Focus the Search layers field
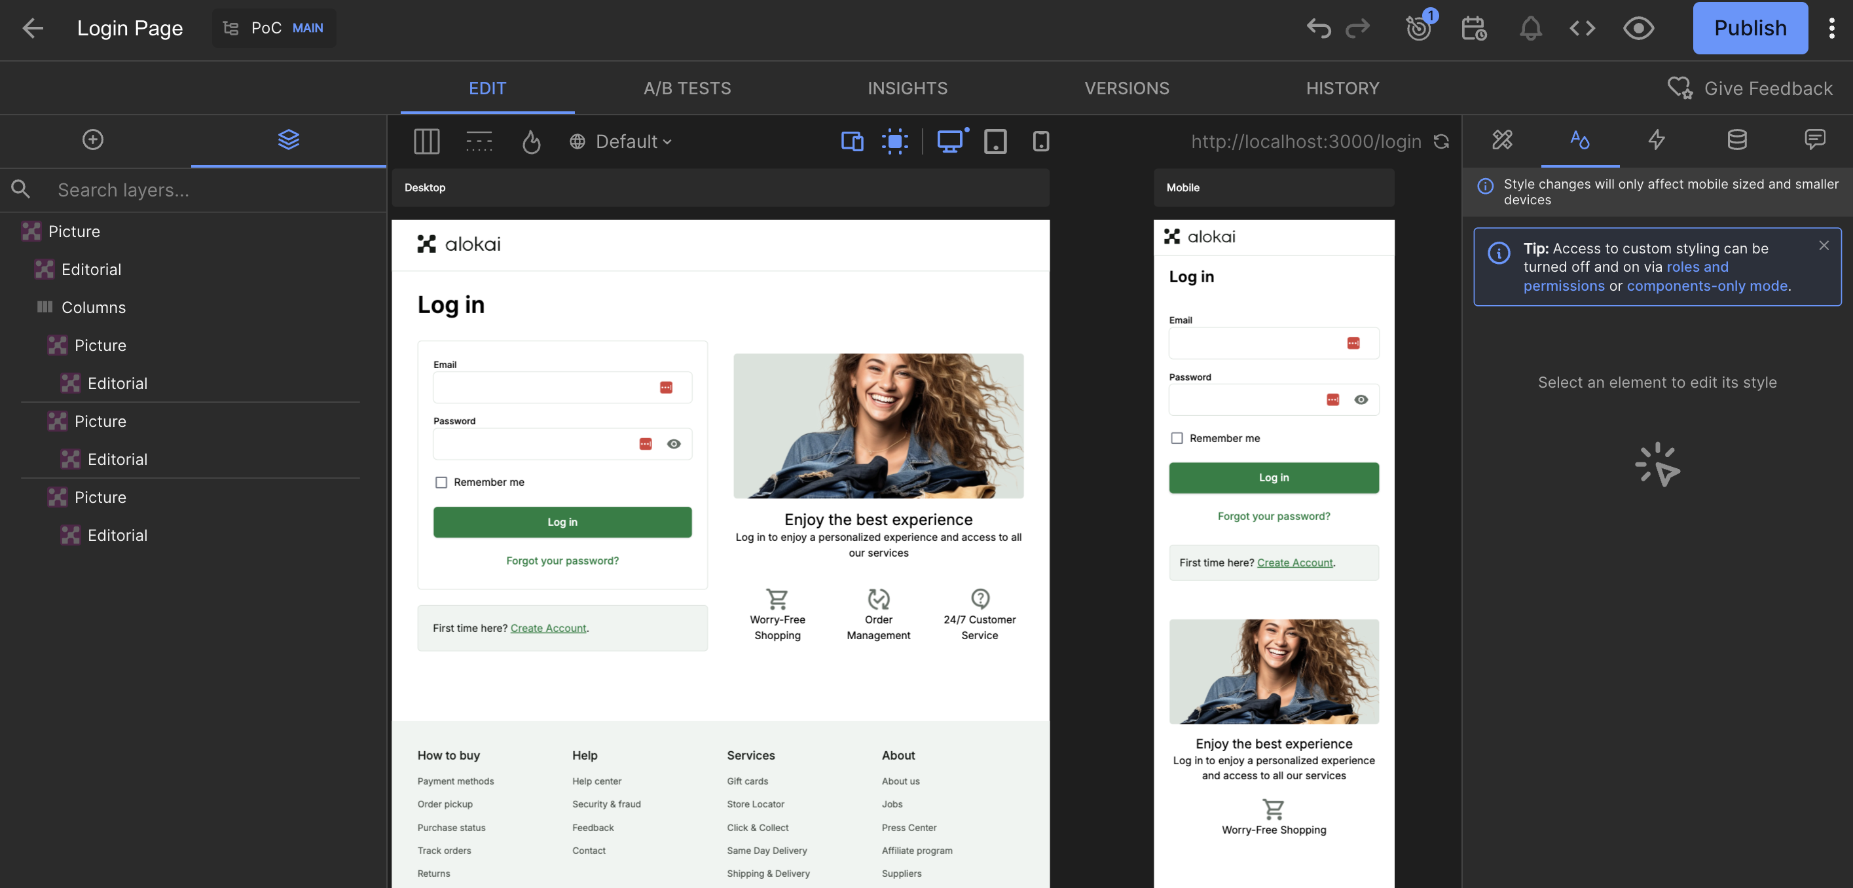1853x888 pixels. pos(194,190)
